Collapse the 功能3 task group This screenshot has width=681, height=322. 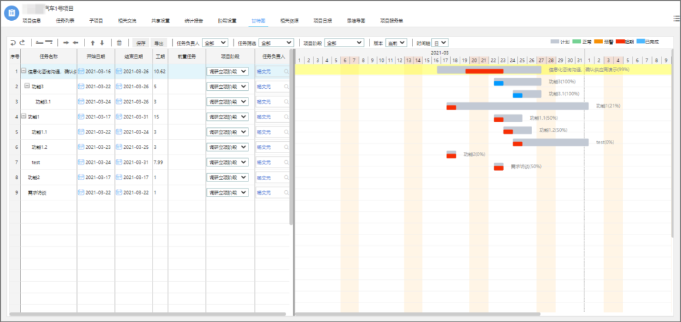click(x=27, y=86)
